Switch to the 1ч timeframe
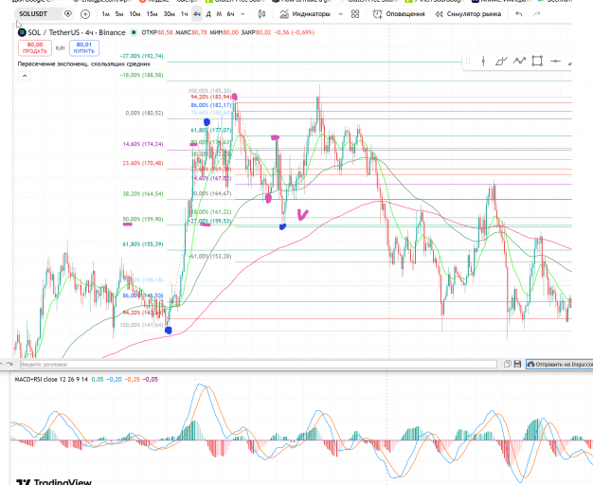Image resolution: width=593 pixels, height=485 pixels. pyautogui.click(x=184, y=14)
